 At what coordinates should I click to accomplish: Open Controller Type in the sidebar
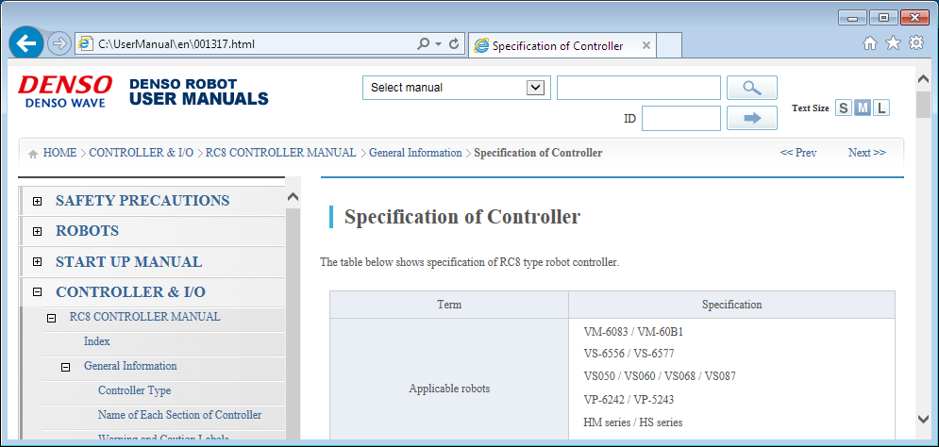point(134,390)
